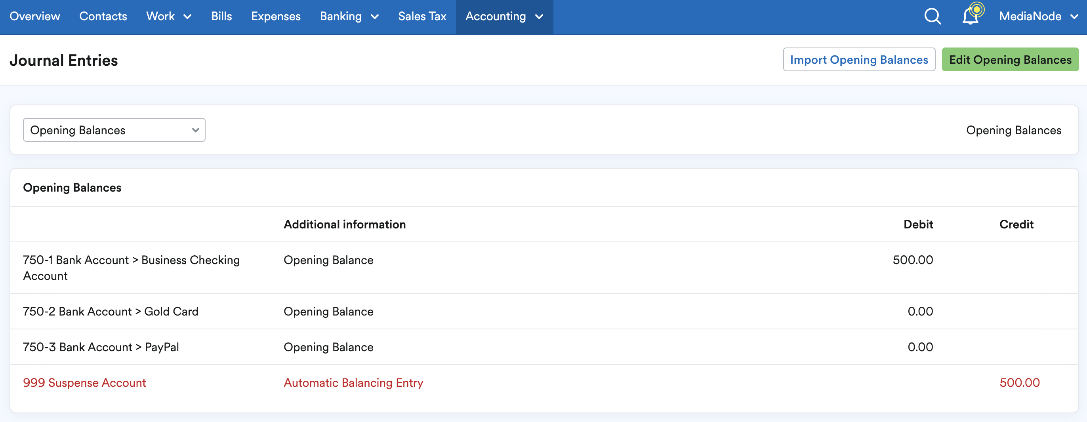Viewport: 1087px width, 422px height.
Task: Click the 999 Suspense Account entry
Action: coord(84,383)
